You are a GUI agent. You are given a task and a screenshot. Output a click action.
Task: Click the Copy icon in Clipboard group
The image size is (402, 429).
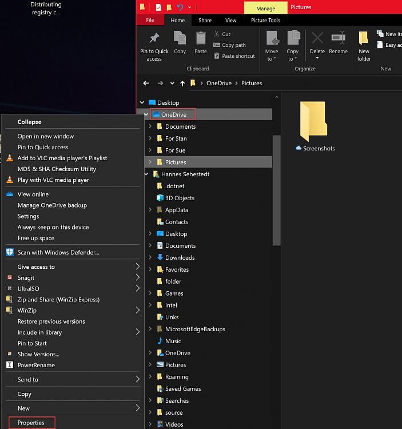(x=180, y=38)
